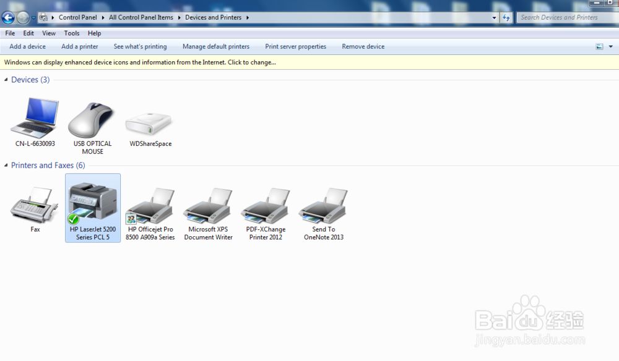The width and height of the screenshot is (619, 361).
Task: Collapse the Printers and Faxes (6) group
Action: (6, 165)
